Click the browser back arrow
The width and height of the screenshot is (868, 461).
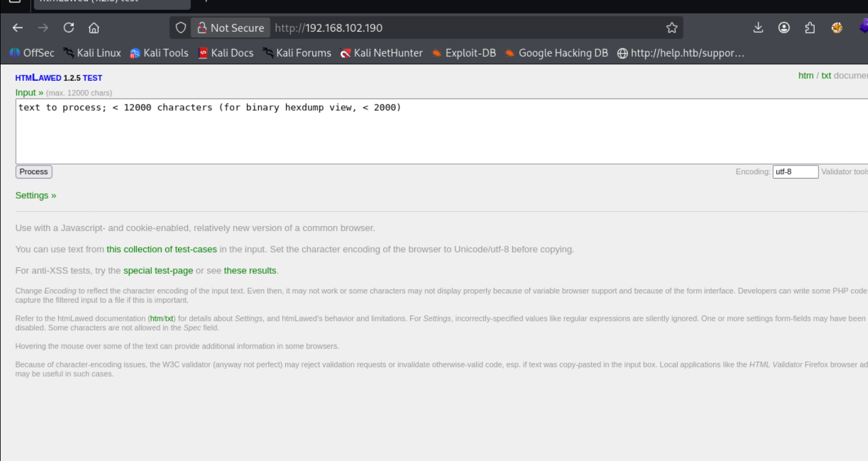[x=18, y=28]
